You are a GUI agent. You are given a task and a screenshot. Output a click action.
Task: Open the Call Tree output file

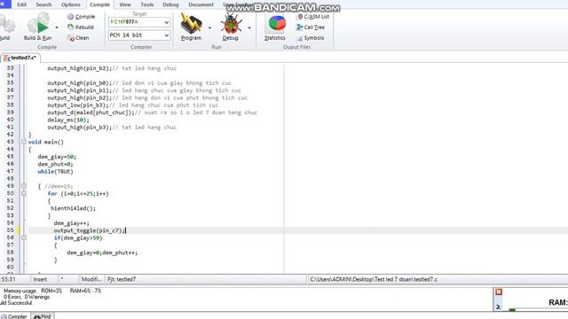310,27
